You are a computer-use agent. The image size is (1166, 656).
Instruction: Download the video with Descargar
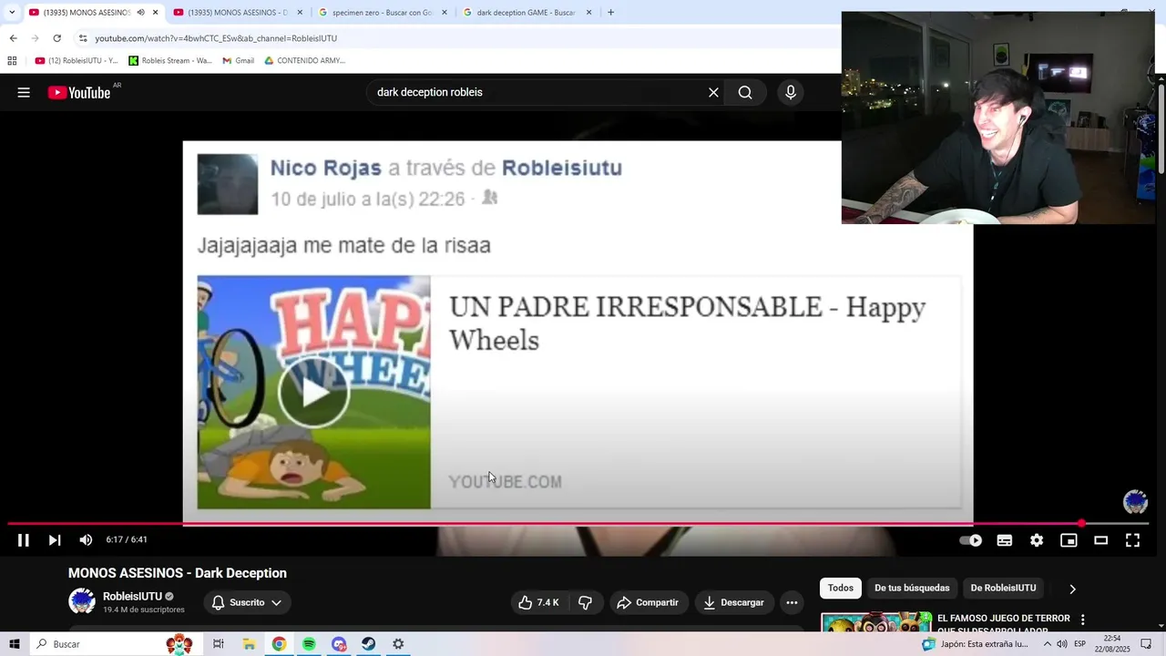pyautogui.click(x=734, y=602)
